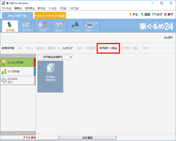
Task: Minimize the 筆ぐるめ window
Action: 152,3
